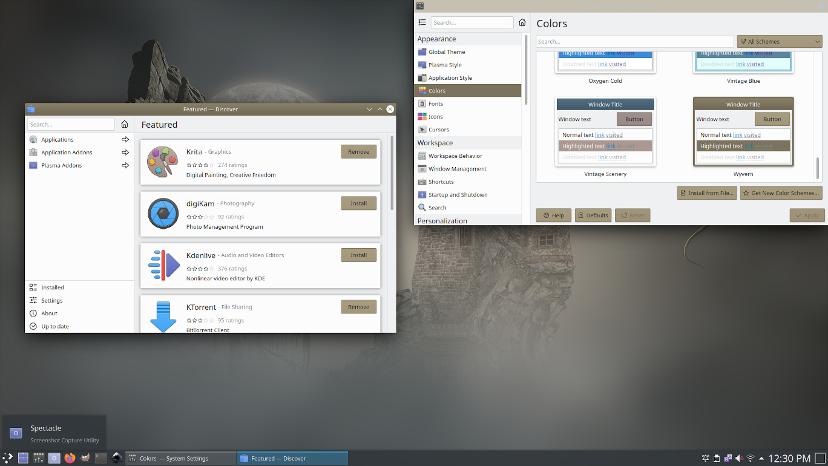828x466 pixels.
Task: Click System Settings sidebar search field
Action: (472, 22)
